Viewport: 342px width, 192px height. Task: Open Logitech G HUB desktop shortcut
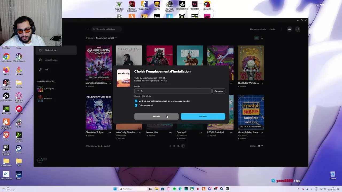(x=6, y=97)
